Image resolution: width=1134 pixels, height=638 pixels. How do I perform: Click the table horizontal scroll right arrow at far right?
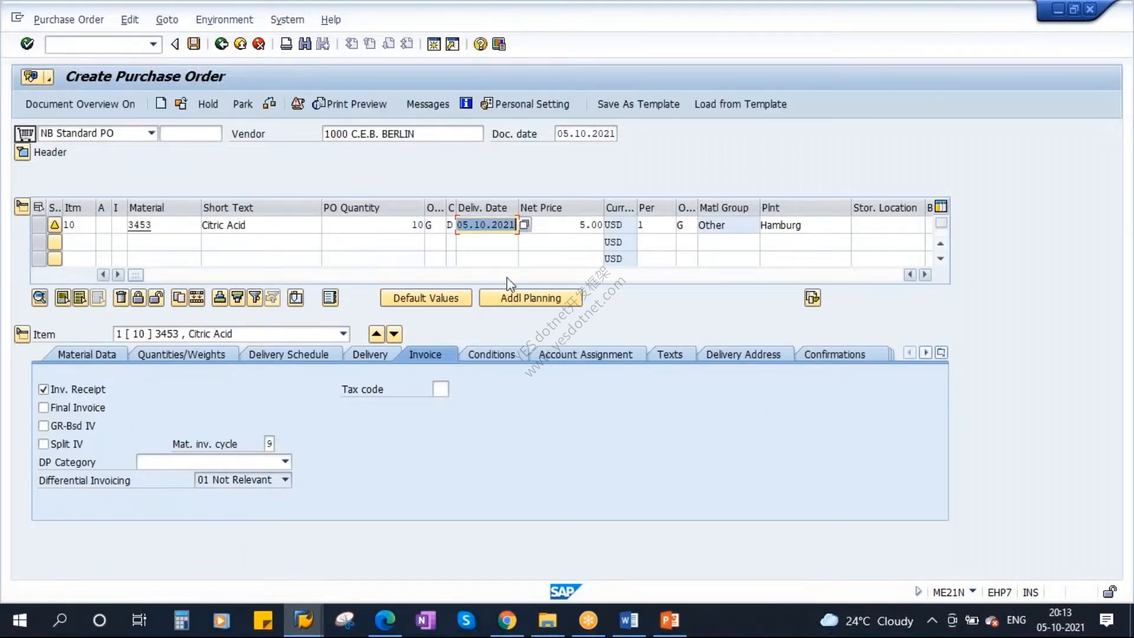pos(925,274)
